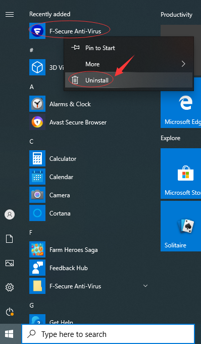Image resolution: width=201 pixels, height=344 pixels.
Task: Open the 3D Viewer cube icon
Action: [x=37, y=67]
